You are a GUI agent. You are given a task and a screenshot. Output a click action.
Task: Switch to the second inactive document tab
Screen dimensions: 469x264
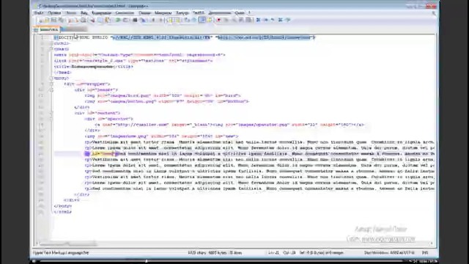pos(74,29)
